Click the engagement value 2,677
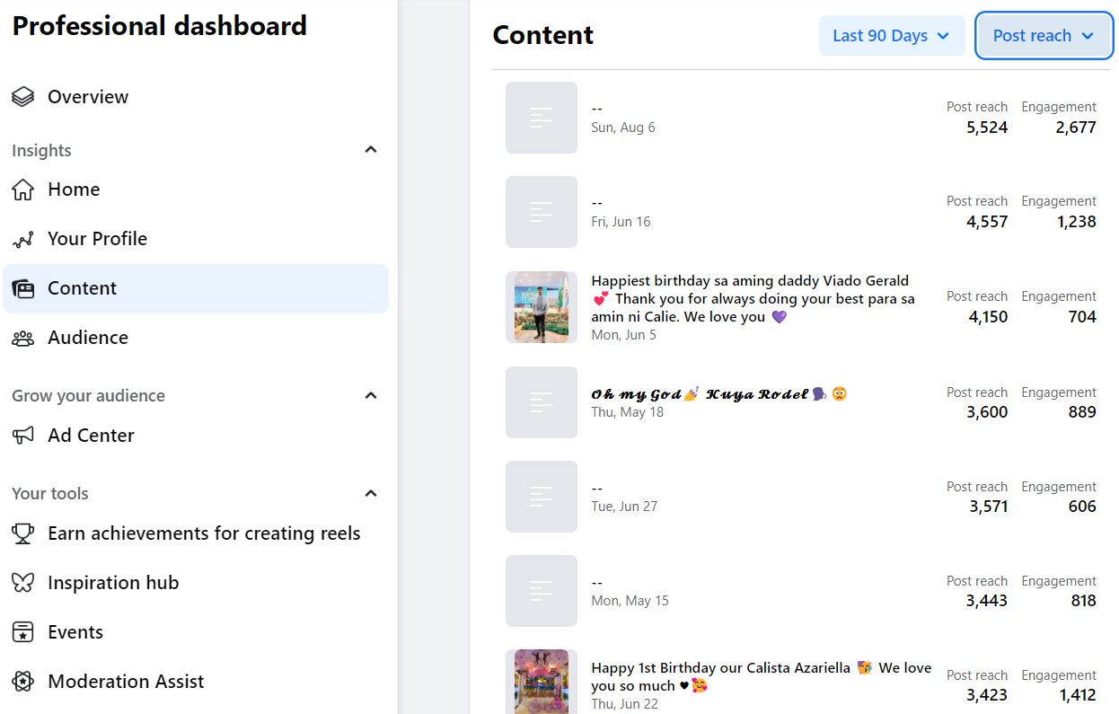The image size is (1119, 714). click(x=1076, y=128)
